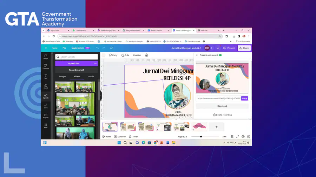Viewport: 316px width, 177px height.
Task: Click the Present button
Action: 229,48
